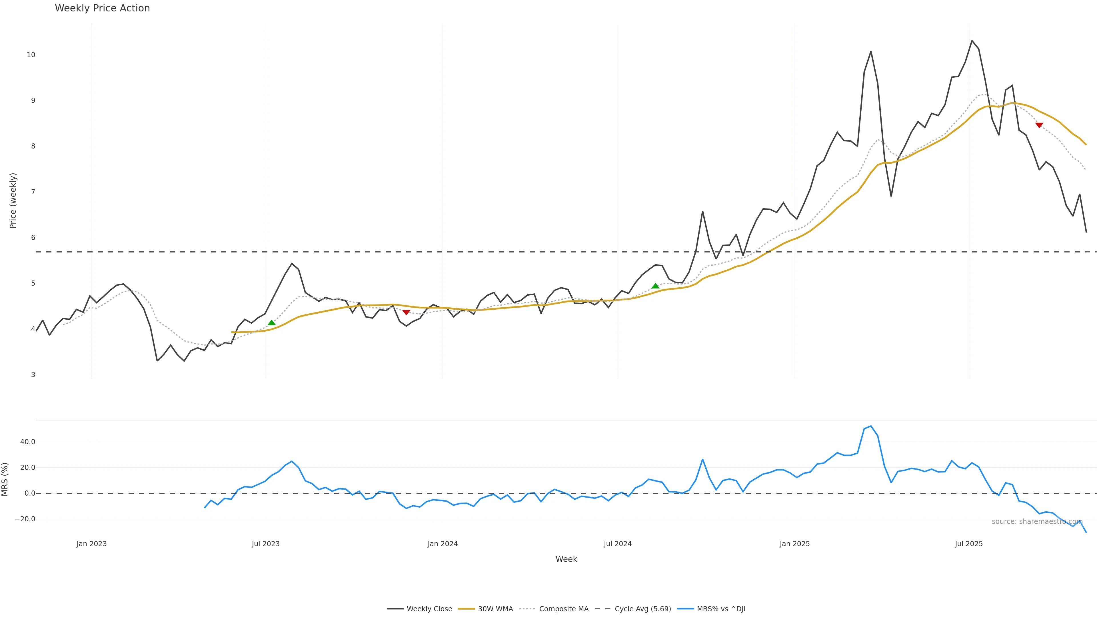Click the sharemaestro.com source text

[x=1037, y=522]
